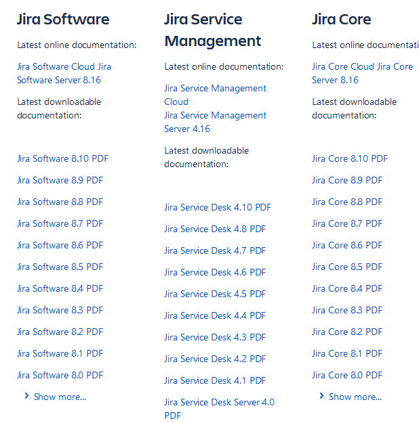The image size is (419, 423).
Task: Download Jira Service Desk 4.7 PDF
Action: (215, 250)
